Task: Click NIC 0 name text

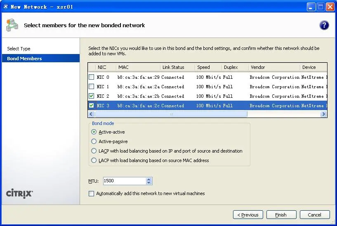Action: tap(103, 77)
